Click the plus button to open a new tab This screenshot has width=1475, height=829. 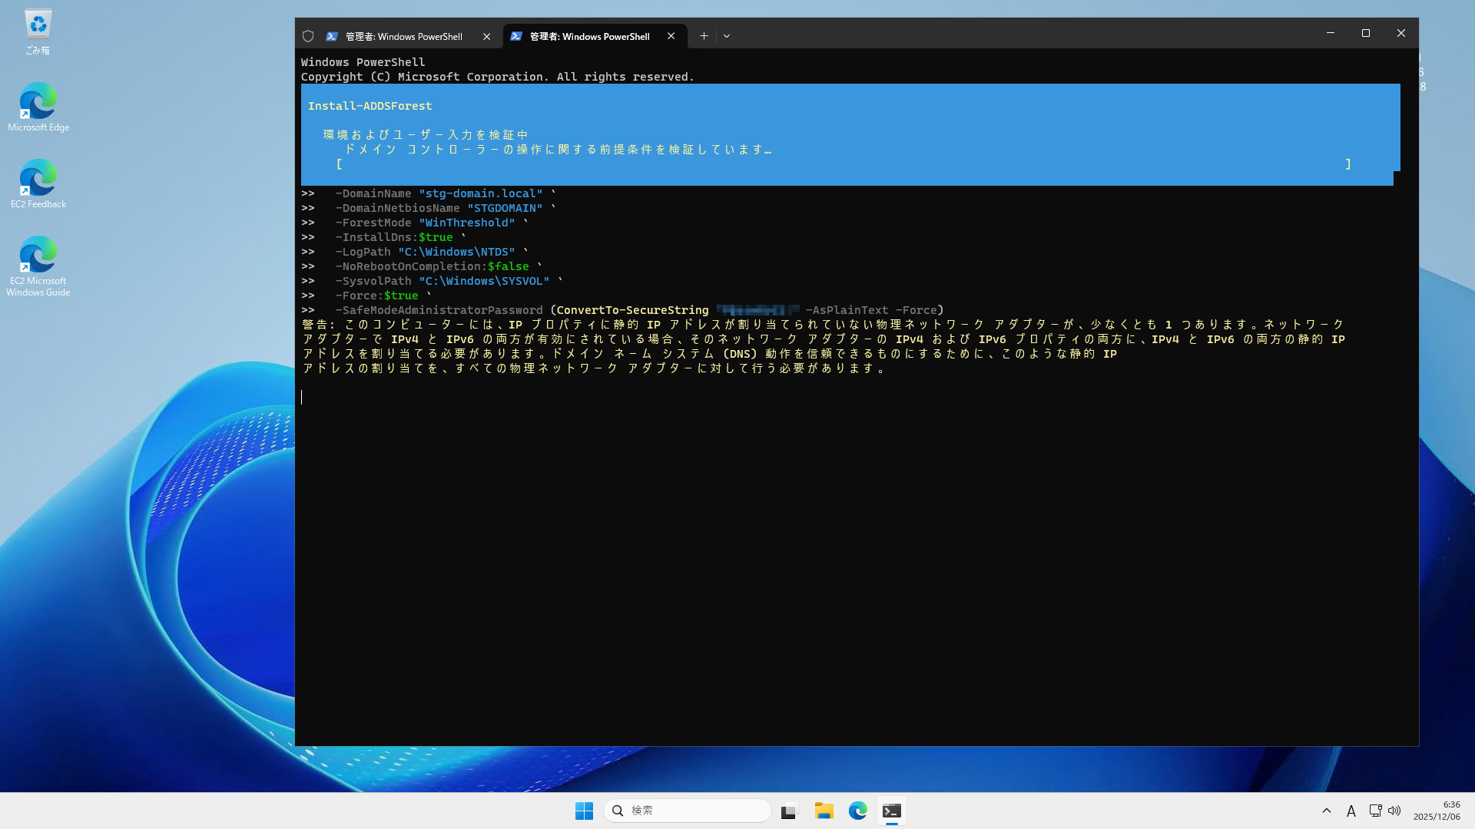pos(703,35)
